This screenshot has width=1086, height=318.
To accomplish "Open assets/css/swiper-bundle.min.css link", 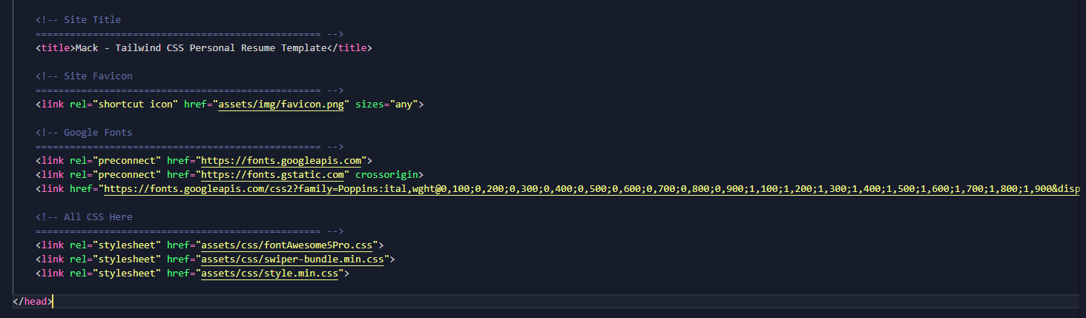I will click(292, 259).
